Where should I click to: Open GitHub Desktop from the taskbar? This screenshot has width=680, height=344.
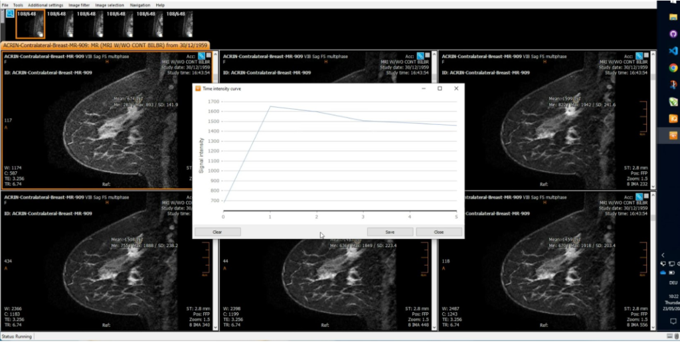[x=673, y=34]
